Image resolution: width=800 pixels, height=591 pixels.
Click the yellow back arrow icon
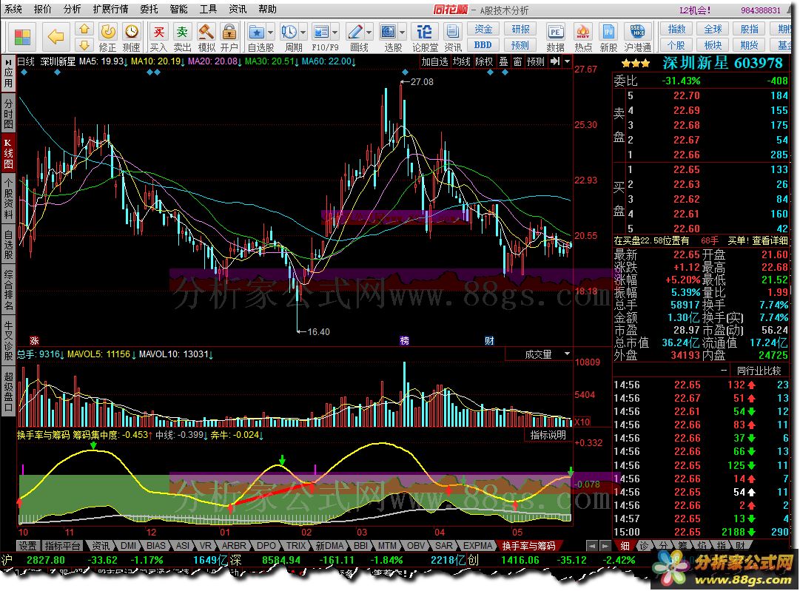(x=56, y=37)
